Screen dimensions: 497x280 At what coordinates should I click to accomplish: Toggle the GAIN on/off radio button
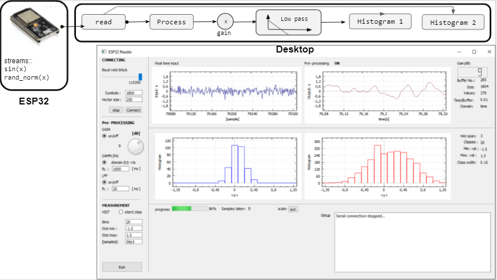tap(104, 136)
